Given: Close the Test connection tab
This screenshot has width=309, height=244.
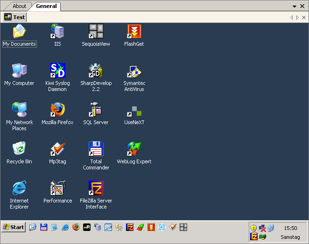Looking at the screenshot, I should [x=304, y=18].
